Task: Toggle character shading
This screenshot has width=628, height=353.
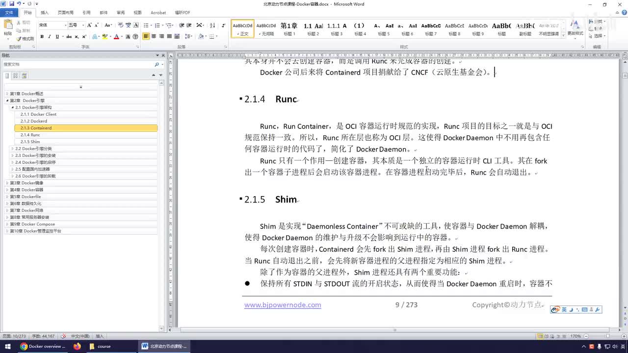Action: (x=128, y=37)
